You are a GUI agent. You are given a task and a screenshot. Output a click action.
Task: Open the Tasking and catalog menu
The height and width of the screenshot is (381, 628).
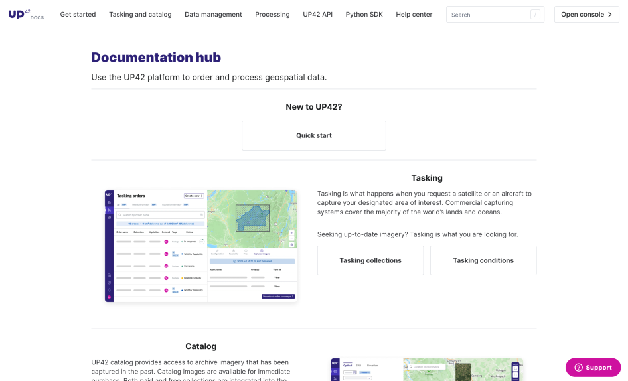(140, 15)
